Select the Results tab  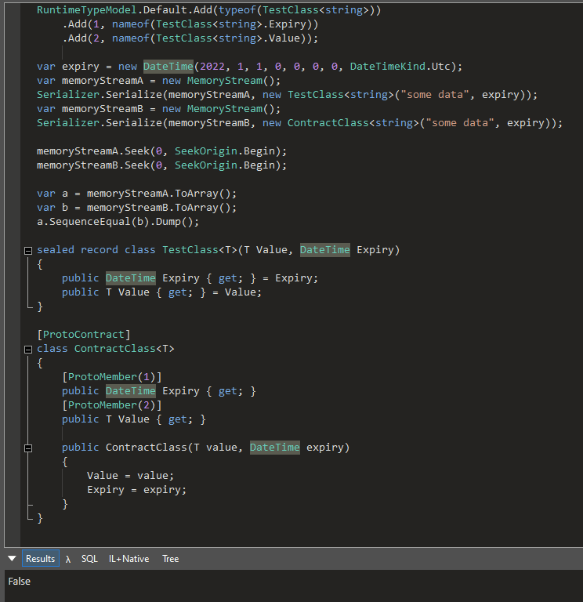tap(40, 559)
